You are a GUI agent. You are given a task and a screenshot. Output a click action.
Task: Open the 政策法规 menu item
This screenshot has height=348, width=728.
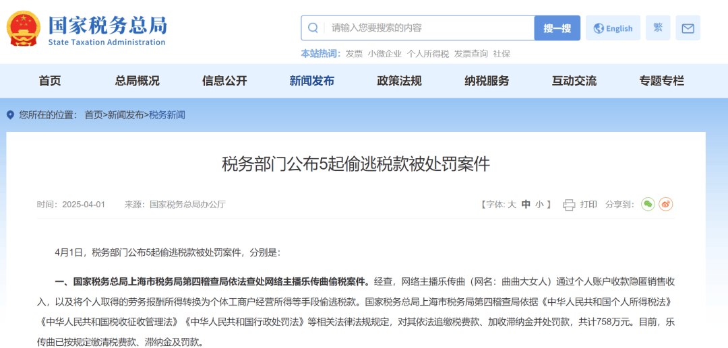(x=399, y=81)
